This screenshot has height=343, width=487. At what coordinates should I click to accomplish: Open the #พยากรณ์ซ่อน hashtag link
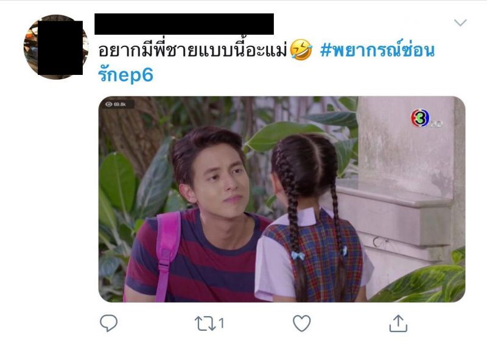pos(377,50)
